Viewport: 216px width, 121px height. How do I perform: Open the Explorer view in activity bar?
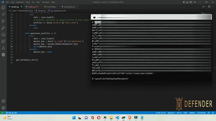point(3,7)
